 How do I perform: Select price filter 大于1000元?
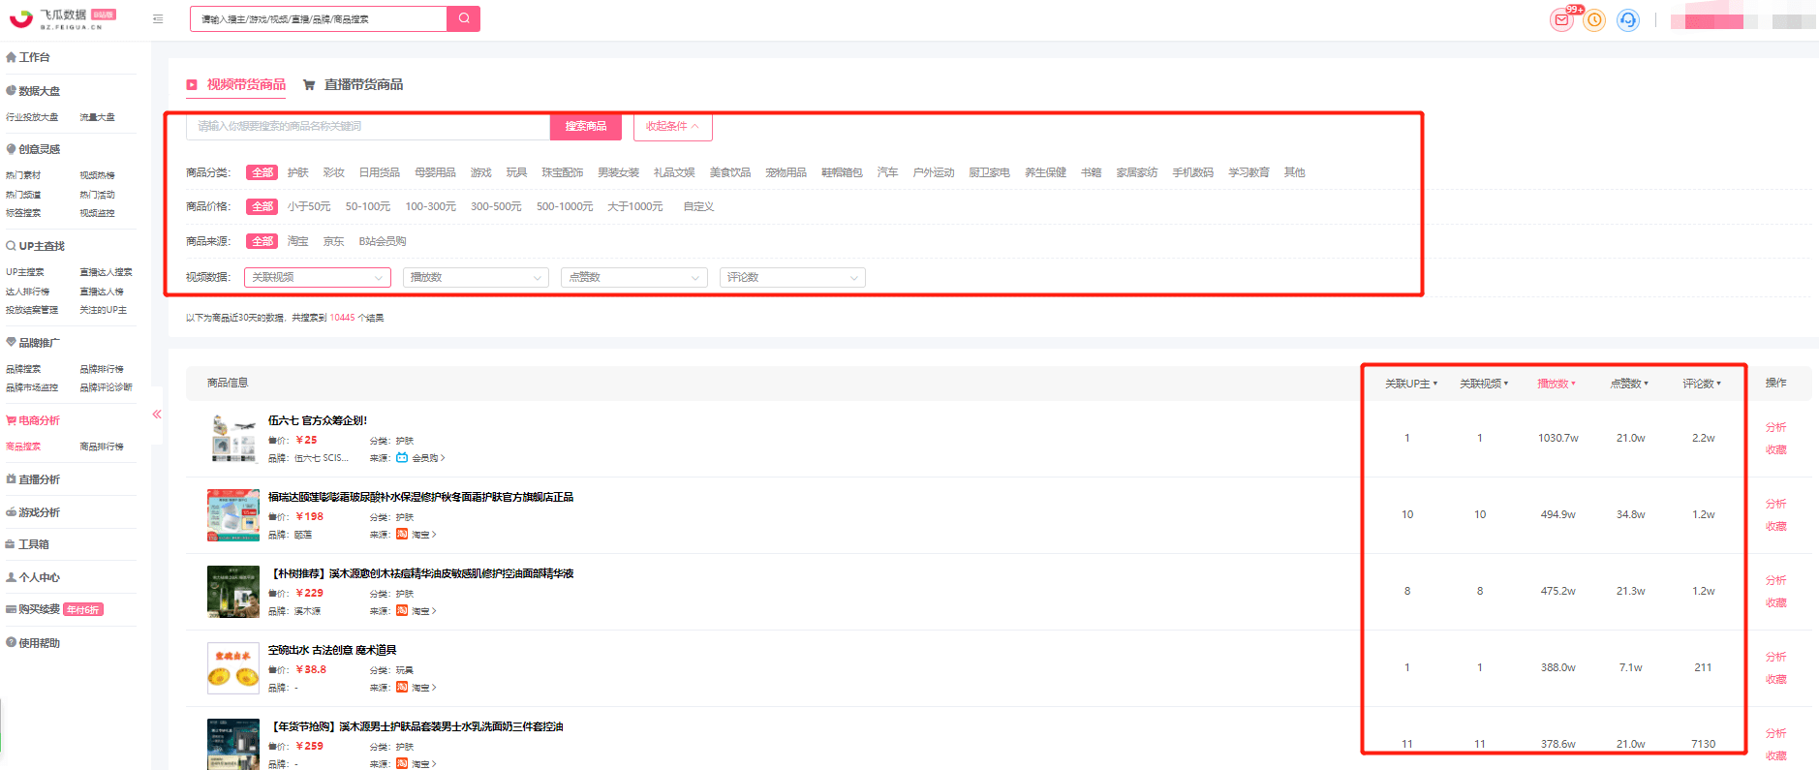635,206
